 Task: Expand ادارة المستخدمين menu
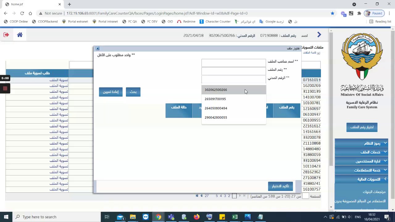[x=361, y=161]
